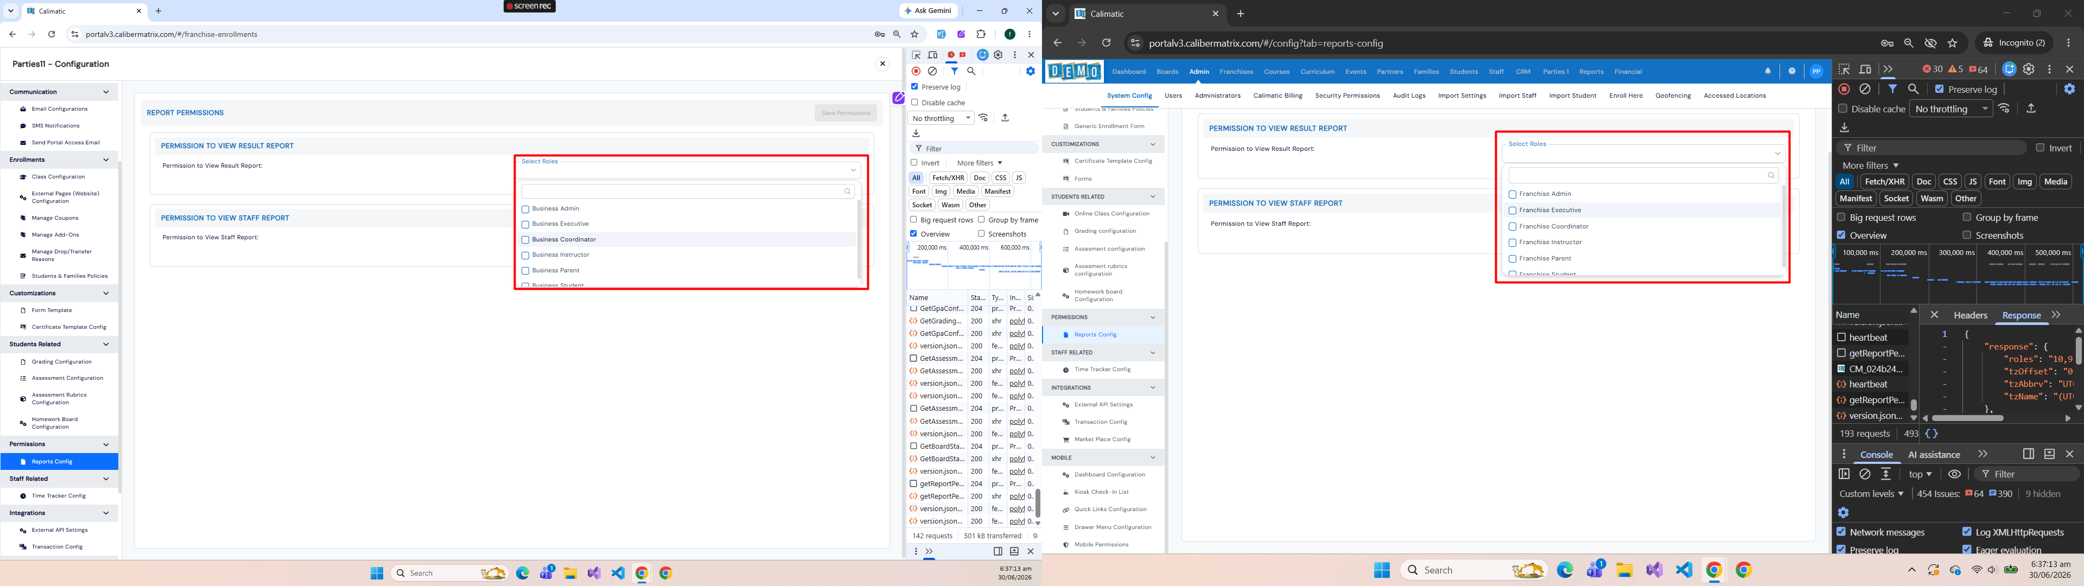This screenshot has height=586, width=2084.
Task: Toggle filter funnel in right dark DevTools
Action: point(1893,89)
